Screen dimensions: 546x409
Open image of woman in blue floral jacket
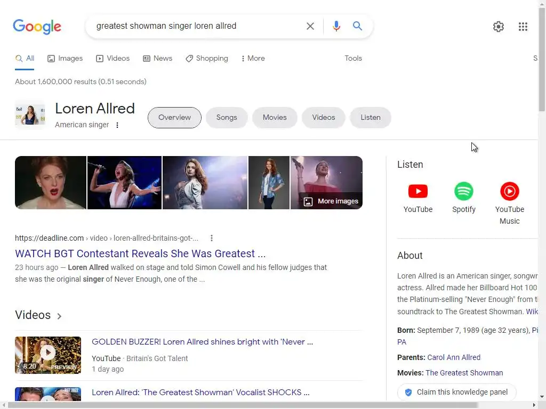click(269, 183)
